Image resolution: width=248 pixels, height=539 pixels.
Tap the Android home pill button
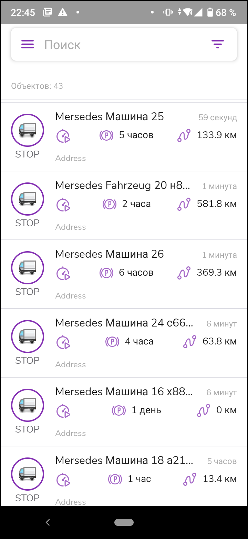point(124,522)
